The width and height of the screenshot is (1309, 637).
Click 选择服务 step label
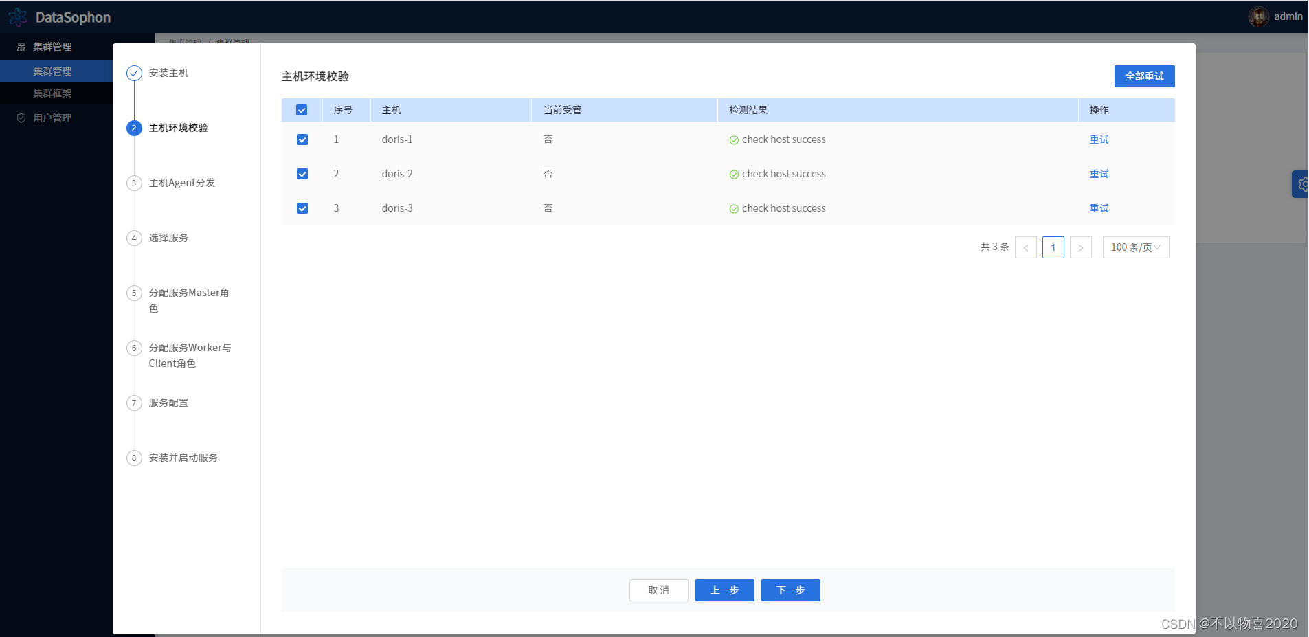coord(168,238)
